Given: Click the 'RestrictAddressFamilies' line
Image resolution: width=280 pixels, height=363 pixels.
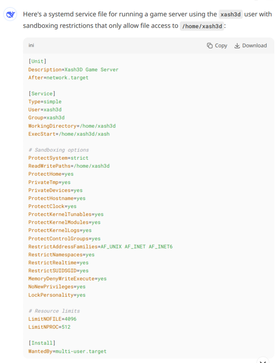Looking at the screenshot, I should tap(101, 247).
